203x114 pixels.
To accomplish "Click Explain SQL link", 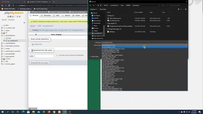I will (x=57, y=30).
